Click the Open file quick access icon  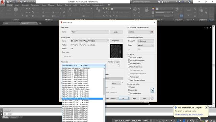11,2
